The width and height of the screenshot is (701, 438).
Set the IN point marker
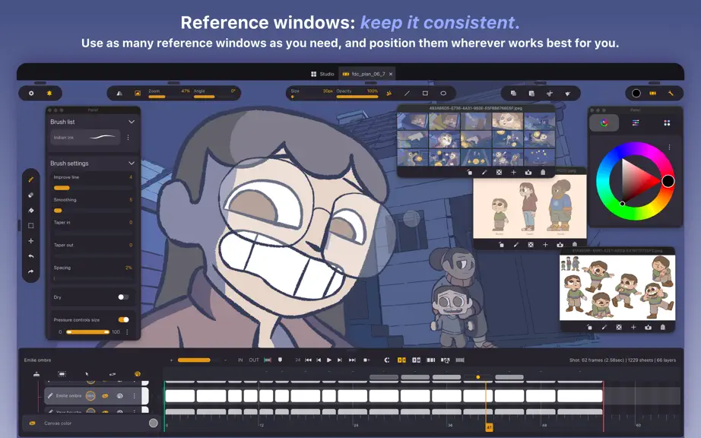240,360
